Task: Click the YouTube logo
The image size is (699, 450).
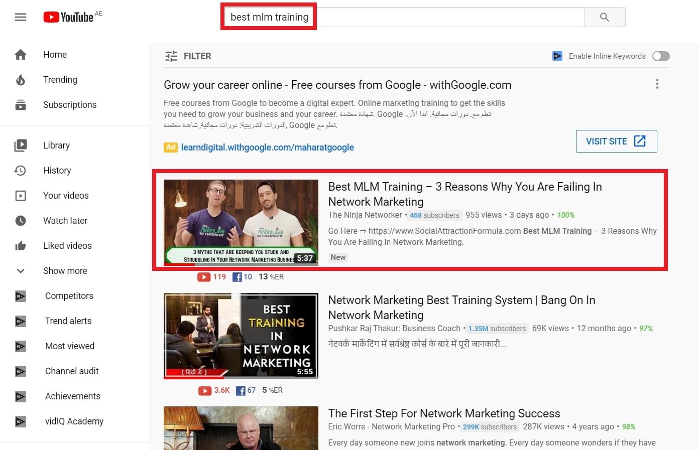Action: click(x=68, y=17)
